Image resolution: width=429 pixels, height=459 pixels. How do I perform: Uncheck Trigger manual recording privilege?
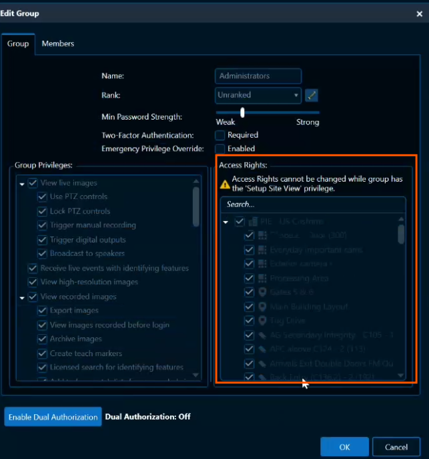coord(43,225)
